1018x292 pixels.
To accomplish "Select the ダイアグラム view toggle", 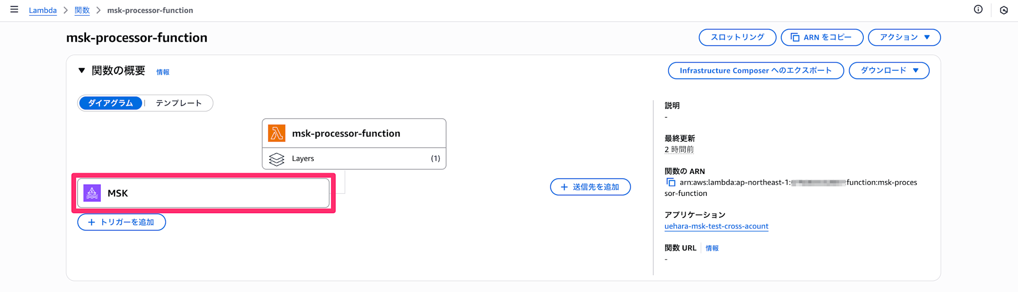I will (110, 103).
